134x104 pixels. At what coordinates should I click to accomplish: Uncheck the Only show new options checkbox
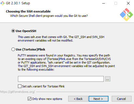[29, 99]
